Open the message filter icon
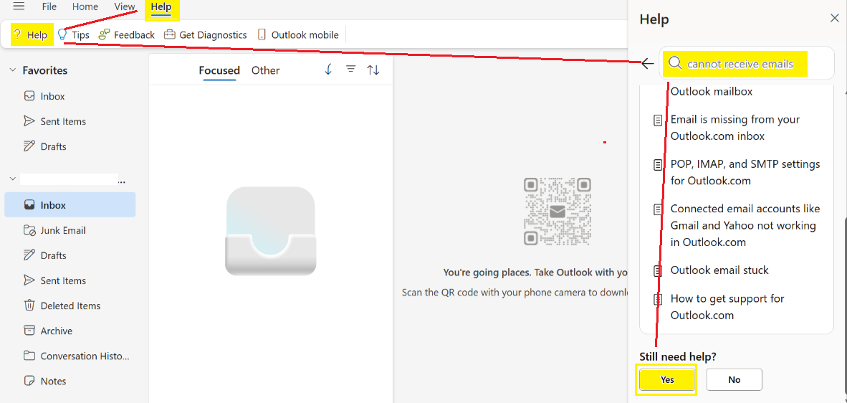 pyautogui.click(x=351, y=70)
